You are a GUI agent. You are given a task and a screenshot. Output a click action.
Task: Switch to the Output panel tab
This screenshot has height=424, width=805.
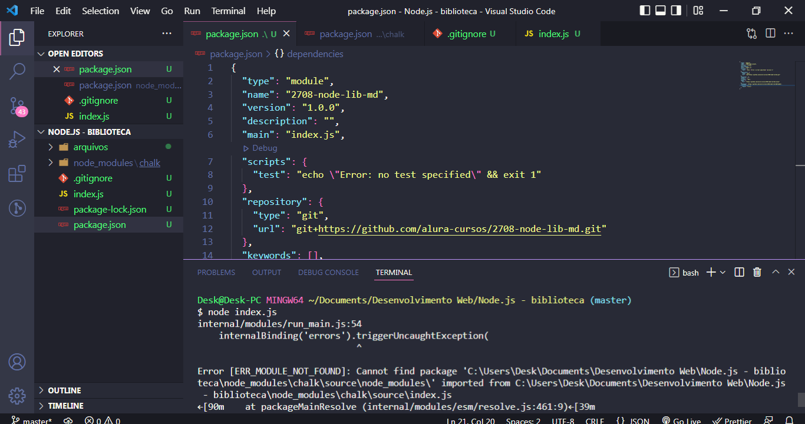coord(267,272)
